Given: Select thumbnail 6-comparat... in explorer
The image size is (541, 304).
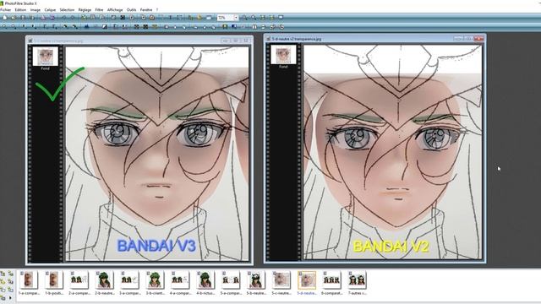Looking at the screenshot, I should 331,283.
